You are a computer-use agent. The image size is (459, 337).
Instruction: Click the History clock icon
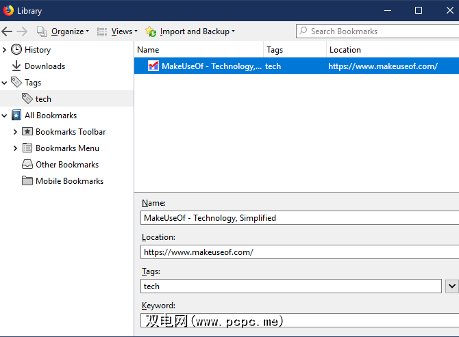coord(16,49)
